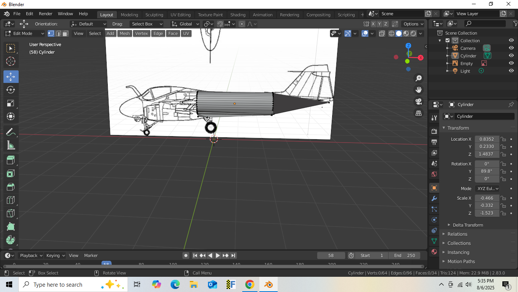This screenshot has height=292, width=518.
Task: Click the Location X value field
Action: 487,139
